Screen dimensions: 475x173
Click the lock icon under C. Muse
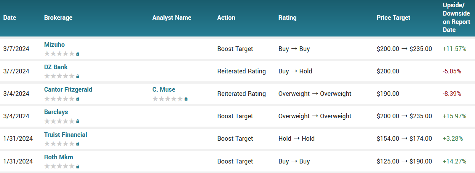(x=186, y=99)
